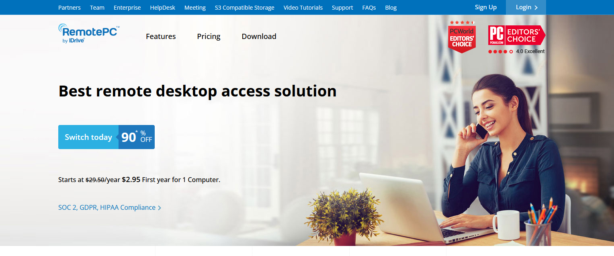Open the Pricing page
Screen dimensions: 614x256
pos(209,36)
